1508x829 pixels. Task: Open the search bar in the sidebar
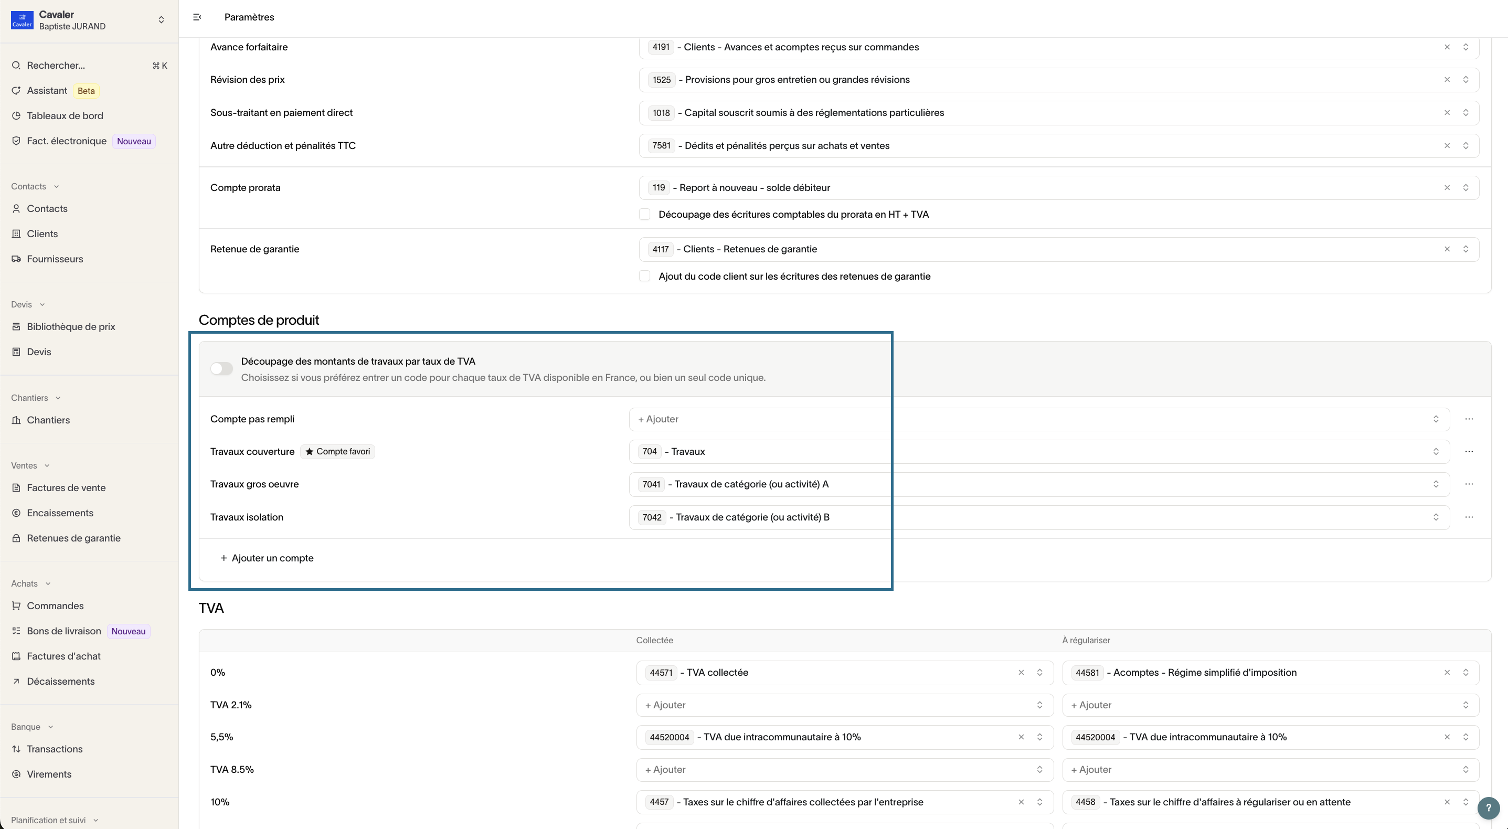(56, 66)
